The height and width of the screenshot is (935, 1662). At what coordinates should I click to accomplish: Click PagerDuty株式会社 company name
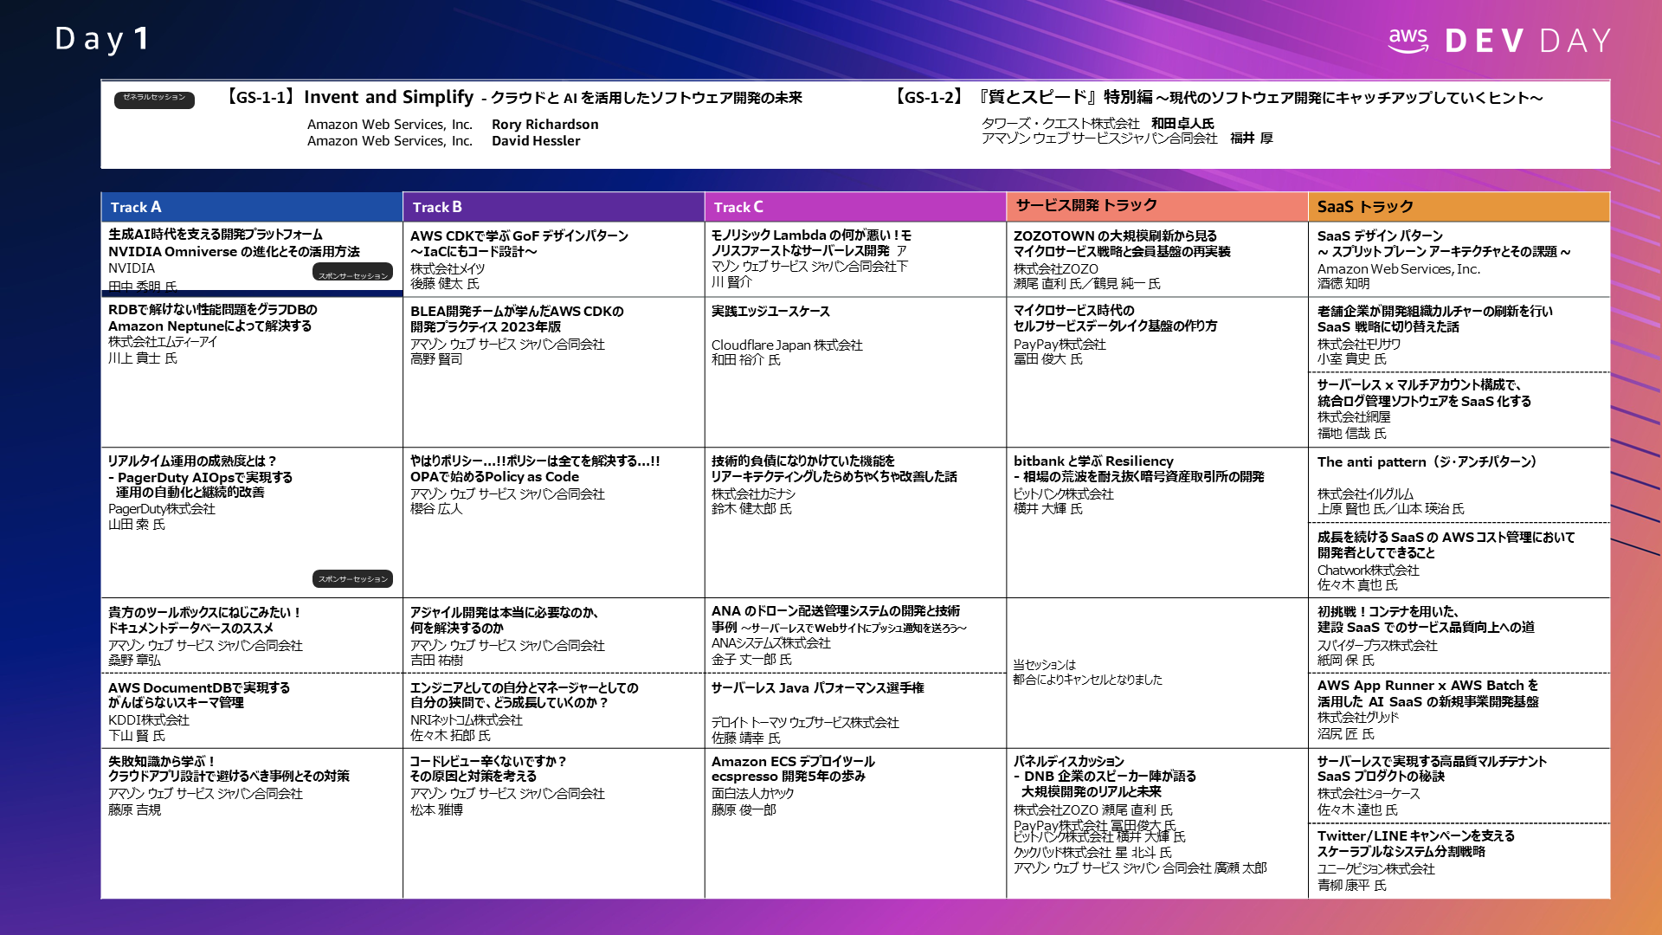[162, 509]
